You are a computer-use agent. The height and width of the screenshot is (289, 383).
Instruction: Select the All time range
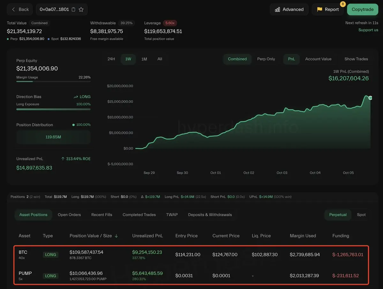(160, 59)
